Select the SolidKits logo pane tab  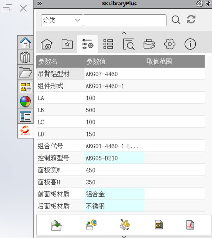pos(25,131)
